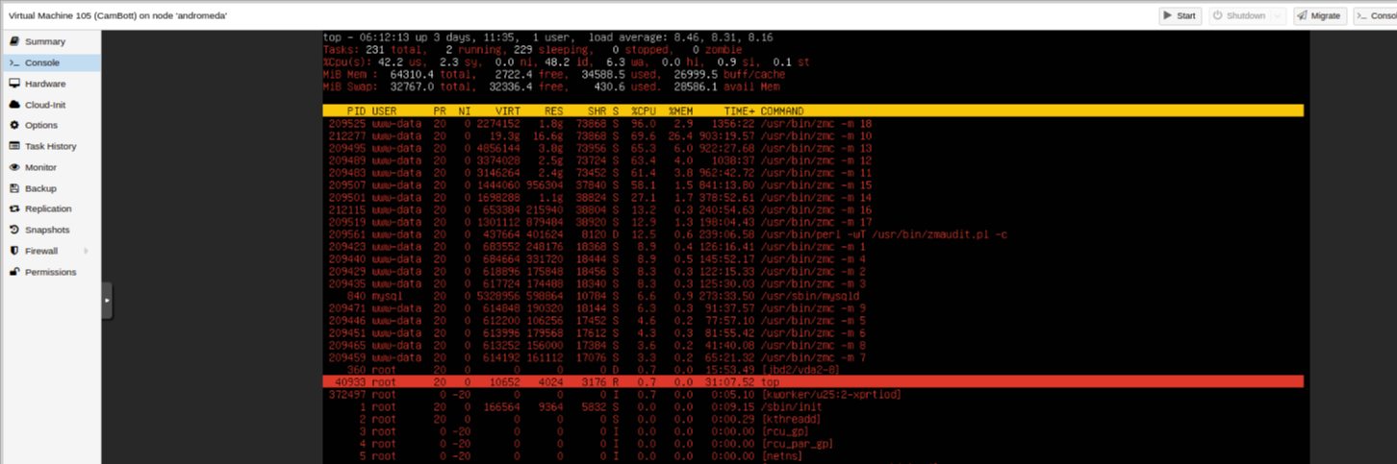
Task: Open the Task History tab
Action: 50,146
